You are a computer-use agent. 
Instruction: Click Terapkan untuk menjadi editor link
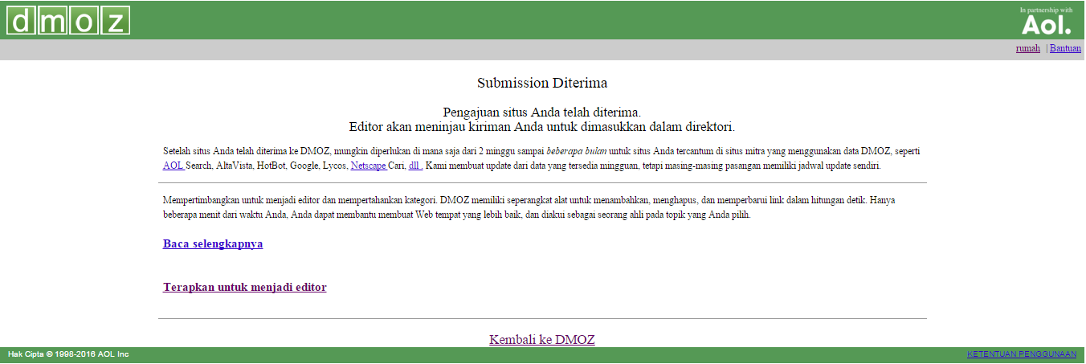(x=245, y=287)
